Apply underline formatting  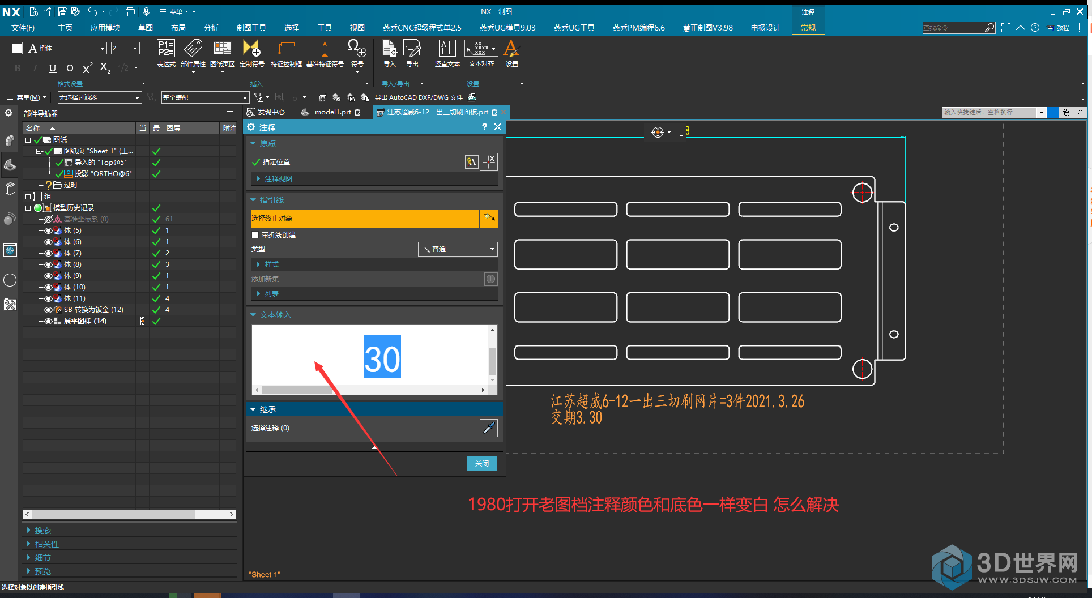pyautogui.click(x=53, y=68)
